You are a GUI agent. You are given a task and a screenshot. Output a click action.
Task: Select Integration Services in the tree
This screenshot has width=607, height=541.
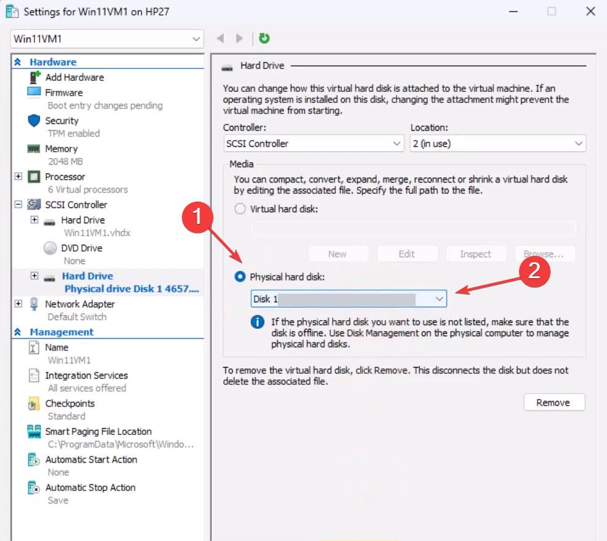pyautogui.click(x=86, y=376)
